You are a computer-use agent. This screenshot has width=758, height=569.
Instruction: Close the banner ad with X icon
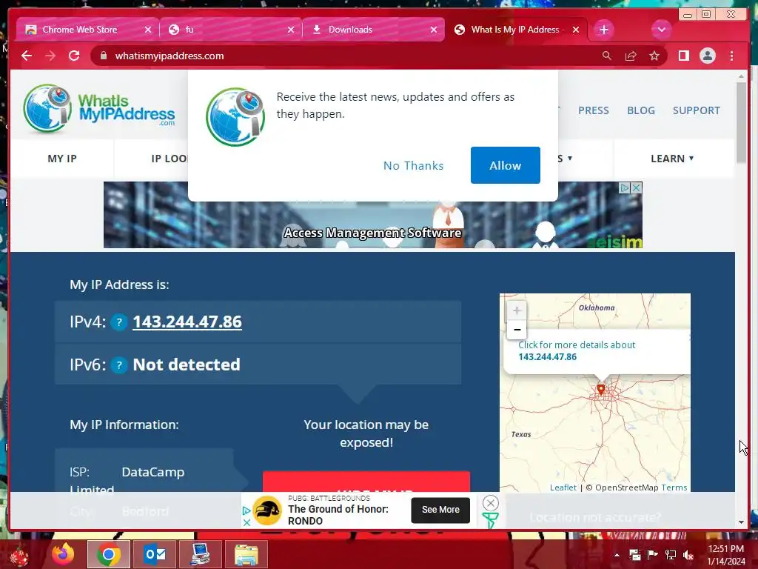point(637,187)
